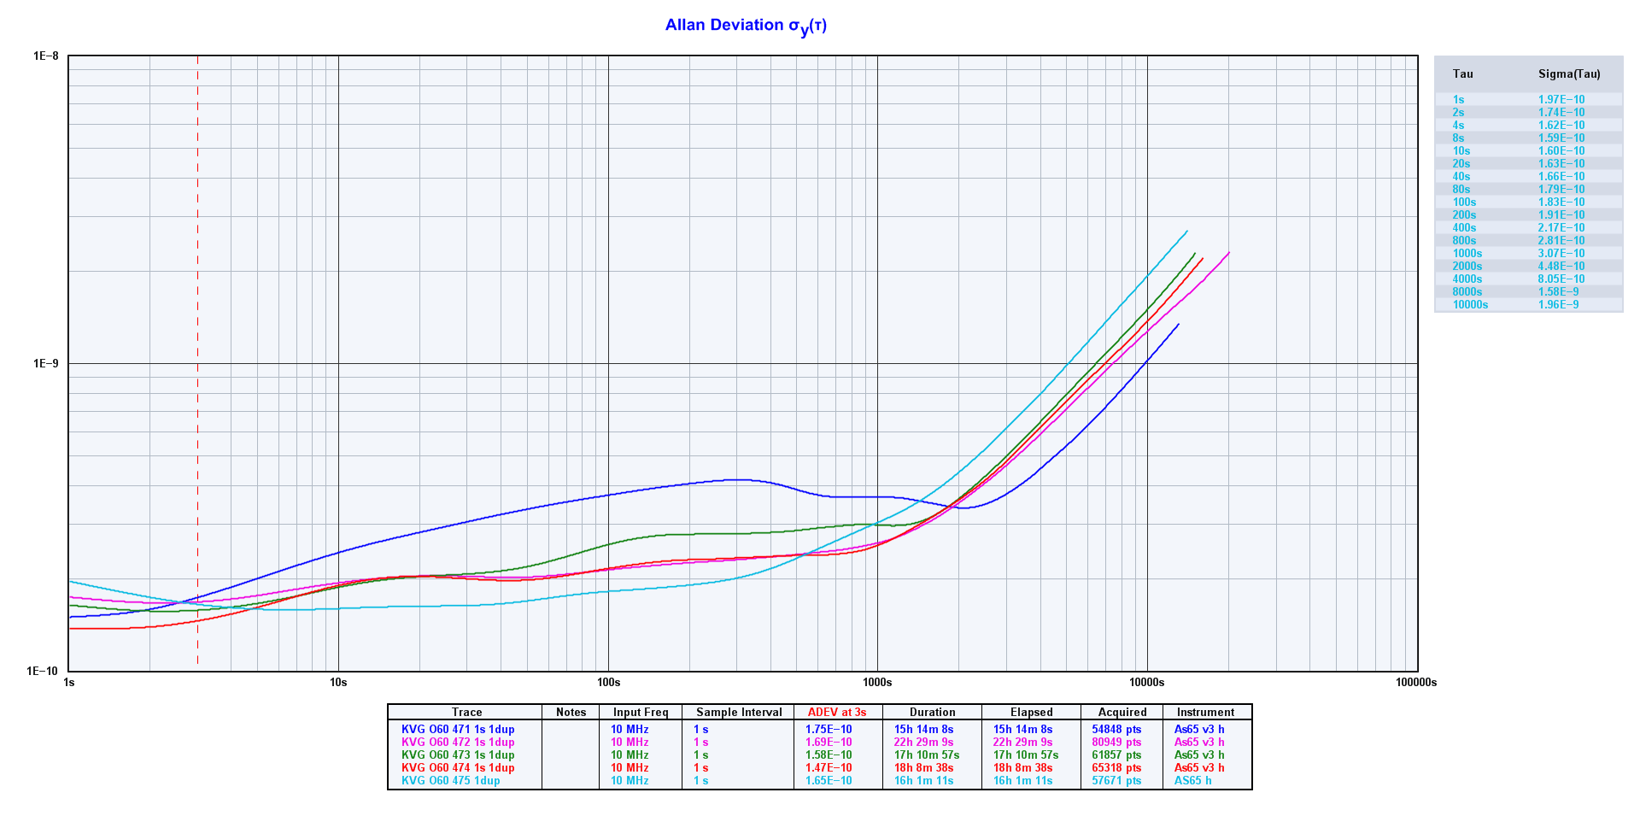The height and width of the screenshot is (822, 1640).
Task: Click the Sigma(Tau) column header
Action: coord(1569,74)
